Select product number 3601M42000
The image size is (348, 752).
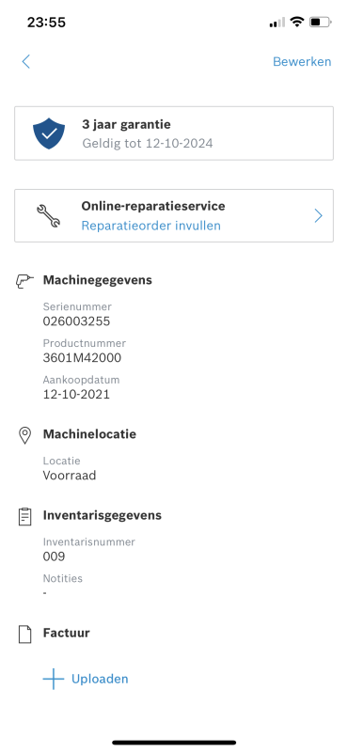(x=82, y=358)
